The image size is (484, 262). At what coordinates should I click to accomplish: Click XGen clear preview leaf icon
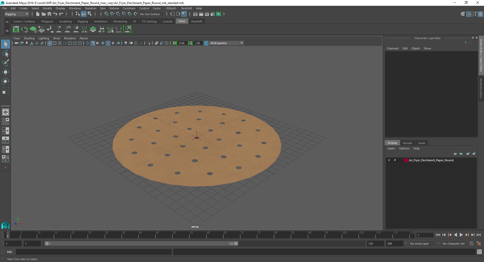(x=33, y=29)
